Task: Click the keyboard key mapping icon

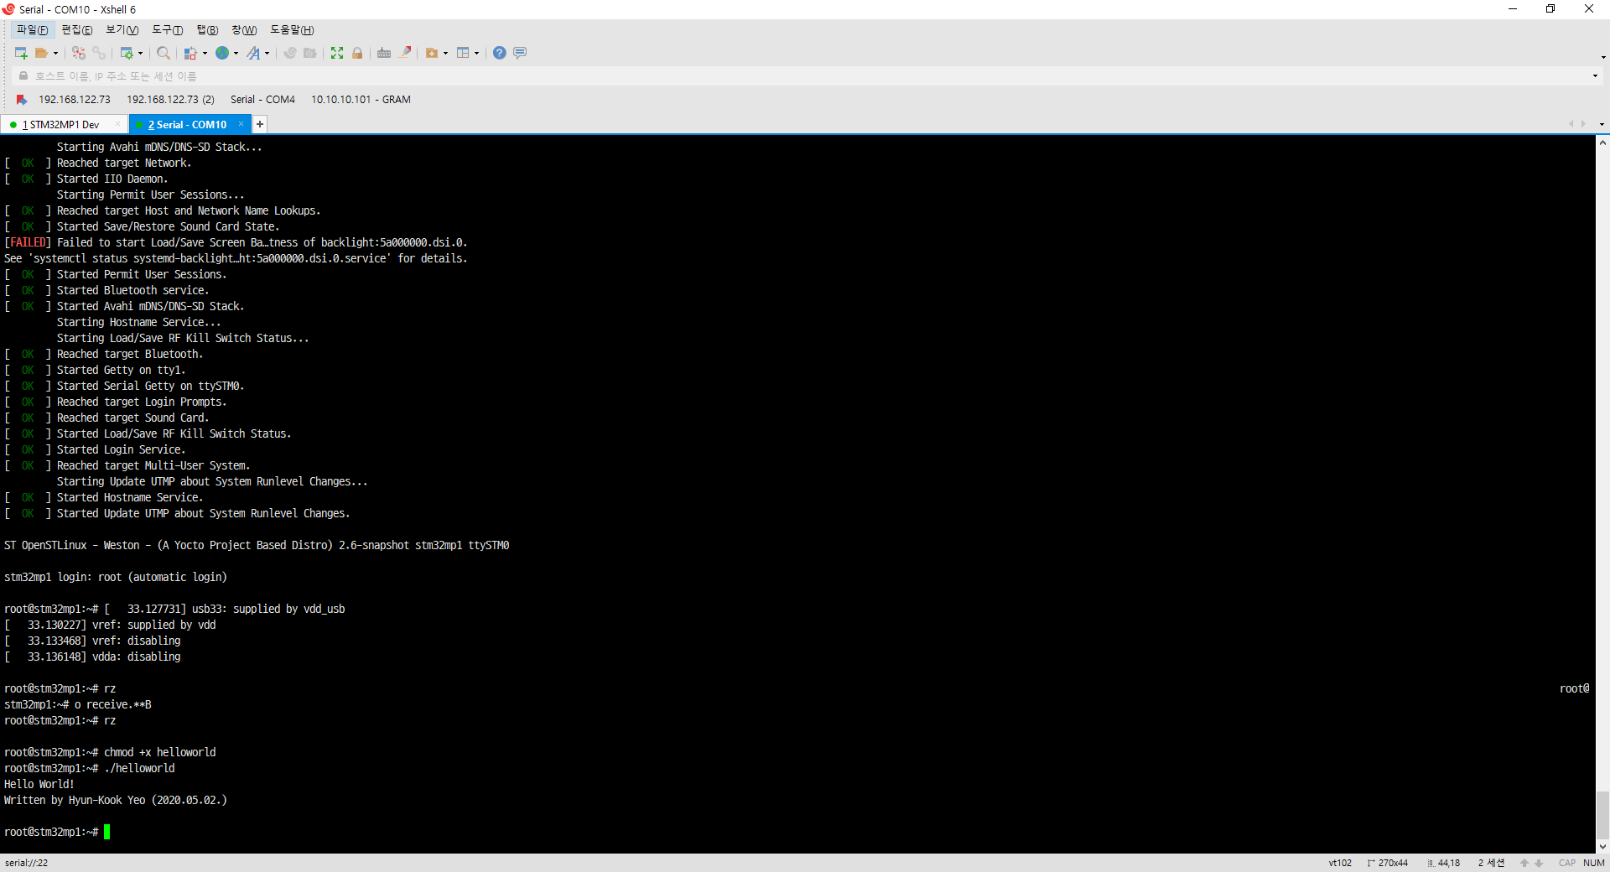Action: pyautogui.click(x=384, y=53)
